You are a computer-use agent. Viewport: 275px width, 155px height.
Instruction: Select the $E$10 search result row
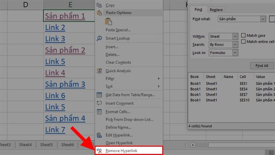tap(231, 100)
